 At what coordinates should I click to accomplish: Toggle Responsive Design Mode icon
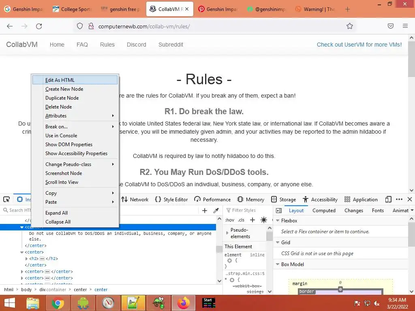point(388,199)
